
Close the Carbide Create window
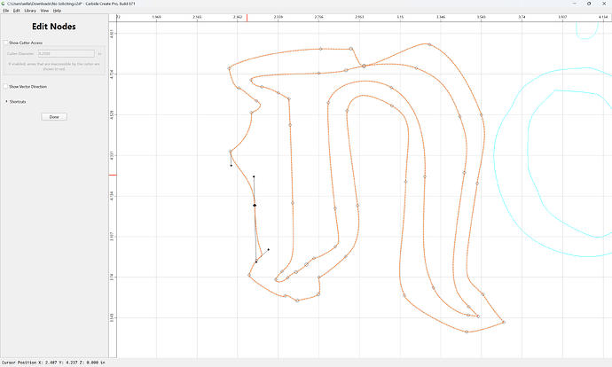tap(604, 4)
